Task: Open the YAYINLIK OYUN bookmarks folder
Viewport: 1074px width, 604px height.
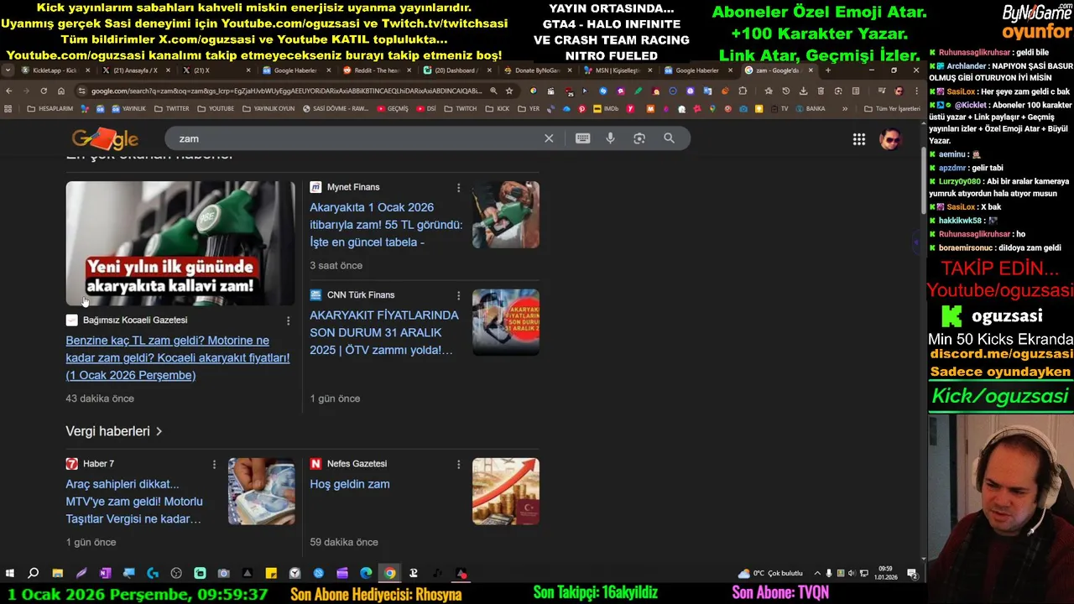Action: point(268,108)
